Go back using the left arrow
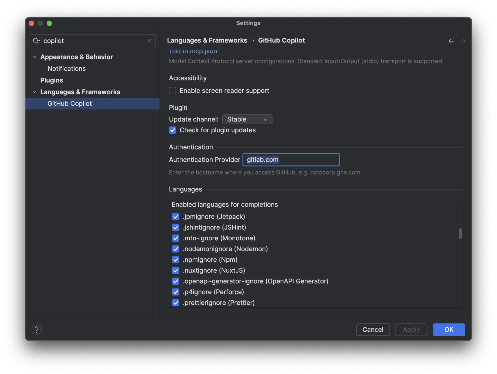The image size is (497, 374). [x=451, y=41]
